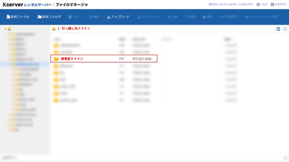Viewport: 289px width, 162px height.
Task: Log out via ログアウト
Action: click(279, 4)
